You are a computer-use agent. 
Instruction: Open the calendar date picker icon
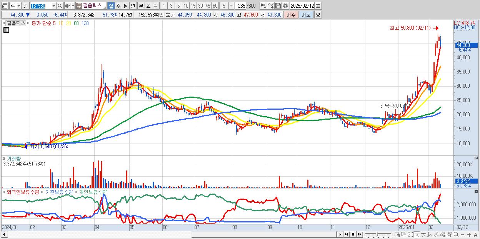[318, 6]
